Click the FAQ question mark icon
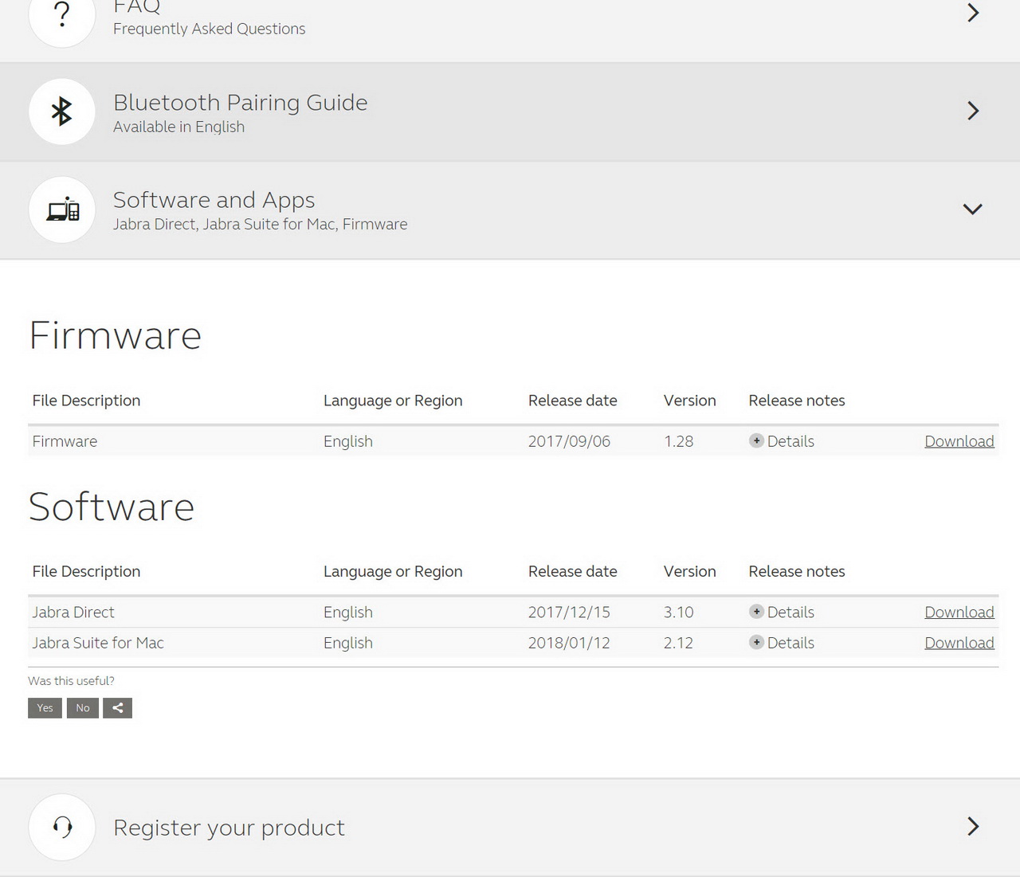This screenshot has width=1020, height=877. [62, 14]
